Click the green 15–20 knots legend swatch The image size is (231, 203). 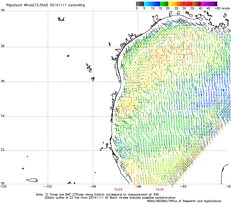click(164, 4)
